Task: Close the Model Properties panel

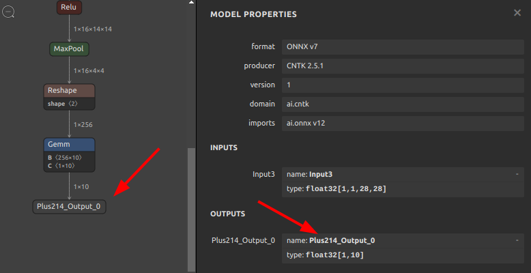Action: point(517,13)
